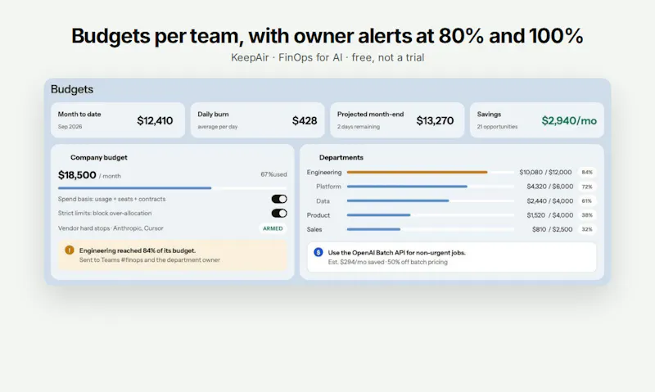The image size is (655, 392).
Task: Select the Product department label
Action: (318, 215)
